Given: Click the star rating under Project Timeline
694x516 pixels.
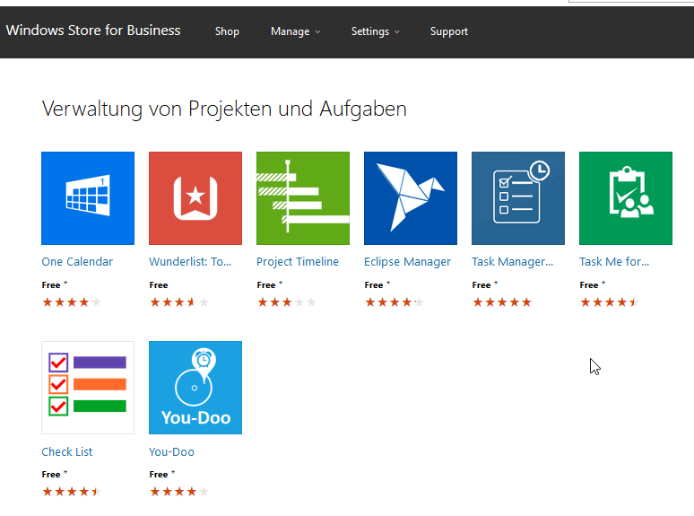Looking at the screenshot, I should click(286, 302).
